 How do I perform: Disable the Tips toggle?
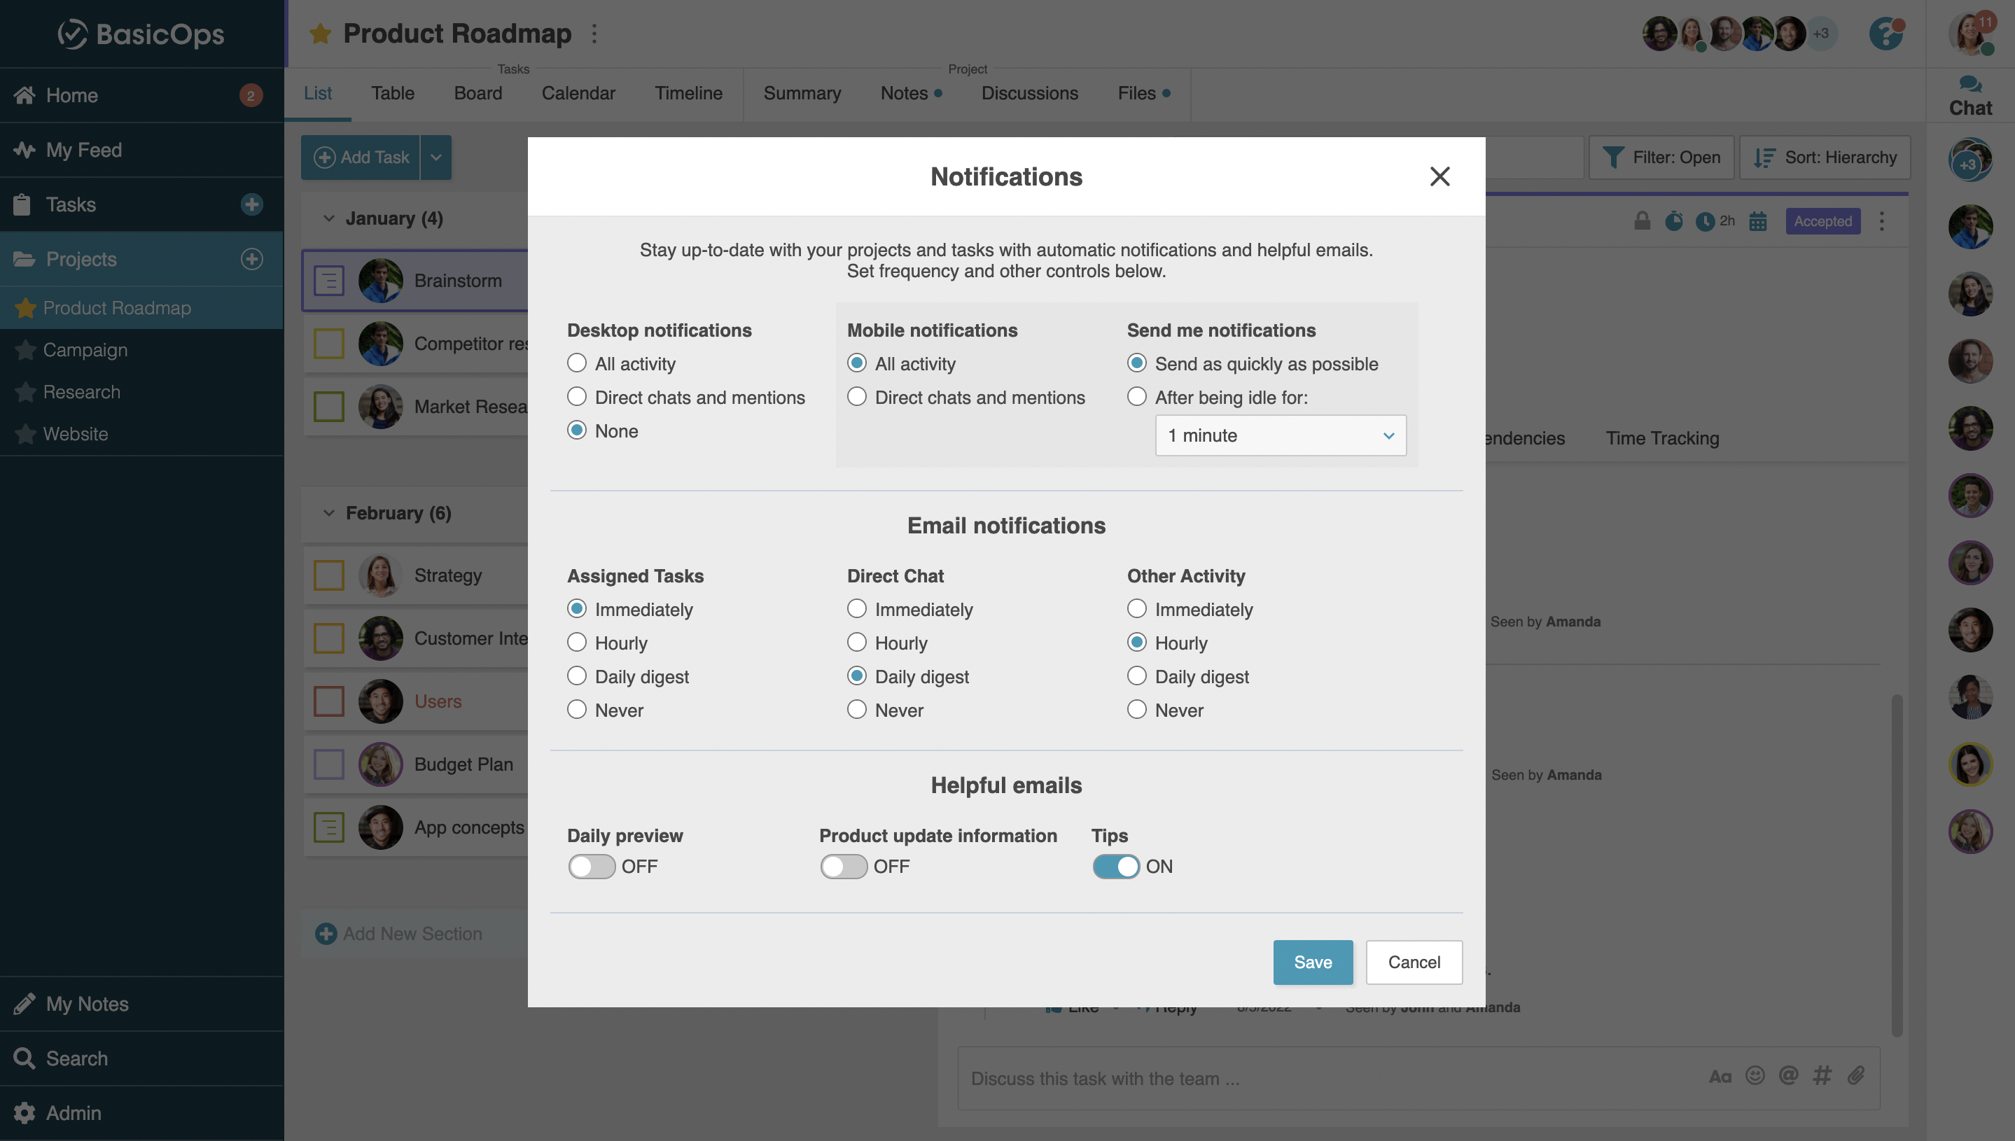pos(1116,866)
